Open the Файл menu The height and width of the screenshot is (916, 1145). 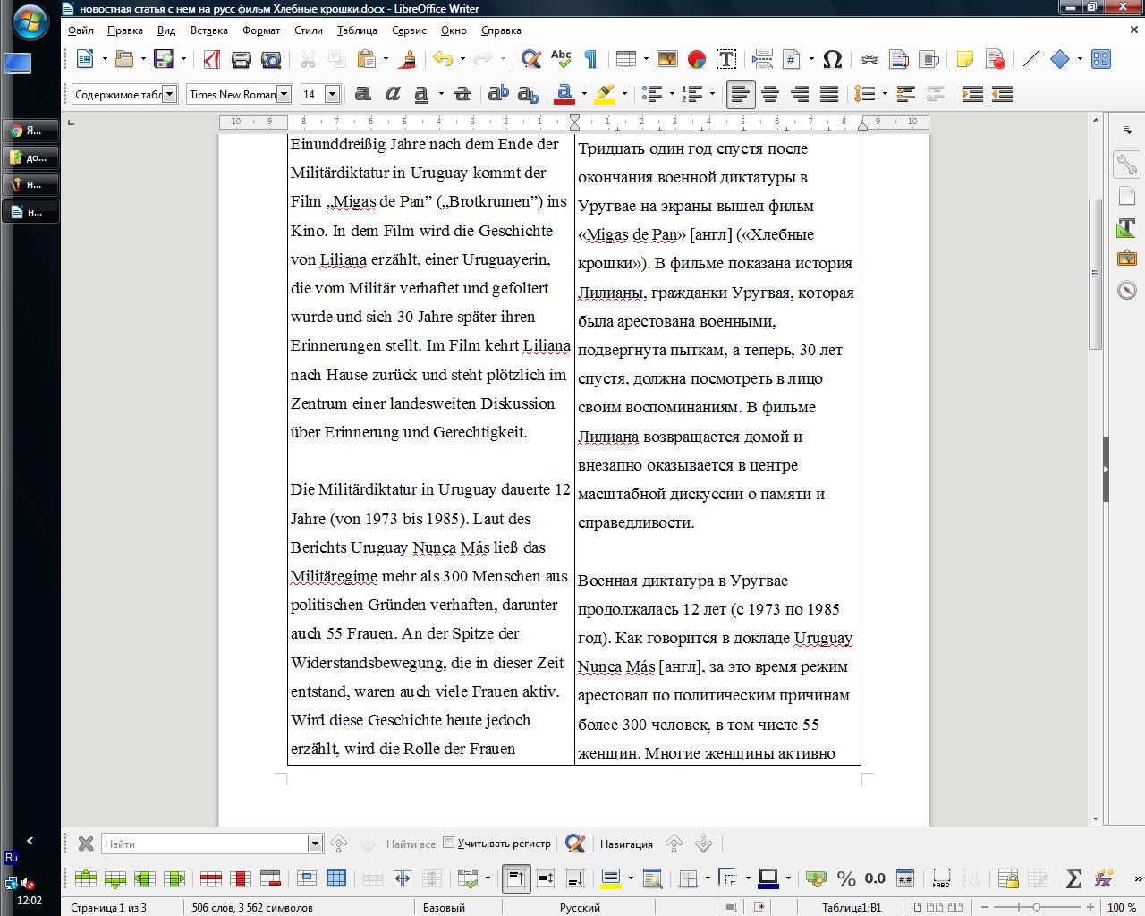(81, 30)
